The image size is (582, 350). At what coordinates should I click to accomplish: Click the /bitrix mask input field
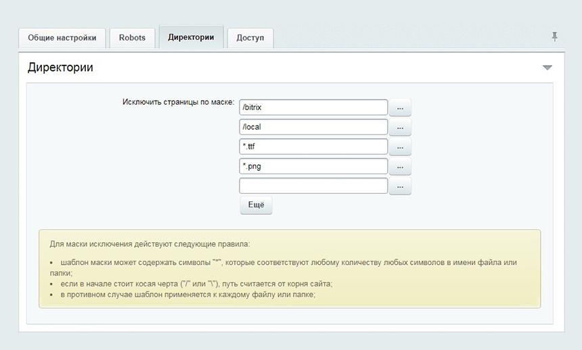pyautogui.click(x=313, y=107)
